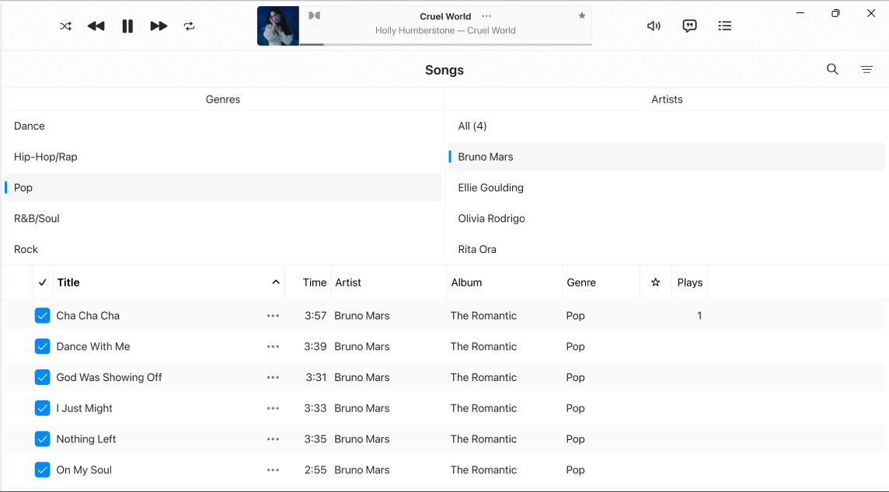Click the Nothing Left title

(x=86, y=439)
